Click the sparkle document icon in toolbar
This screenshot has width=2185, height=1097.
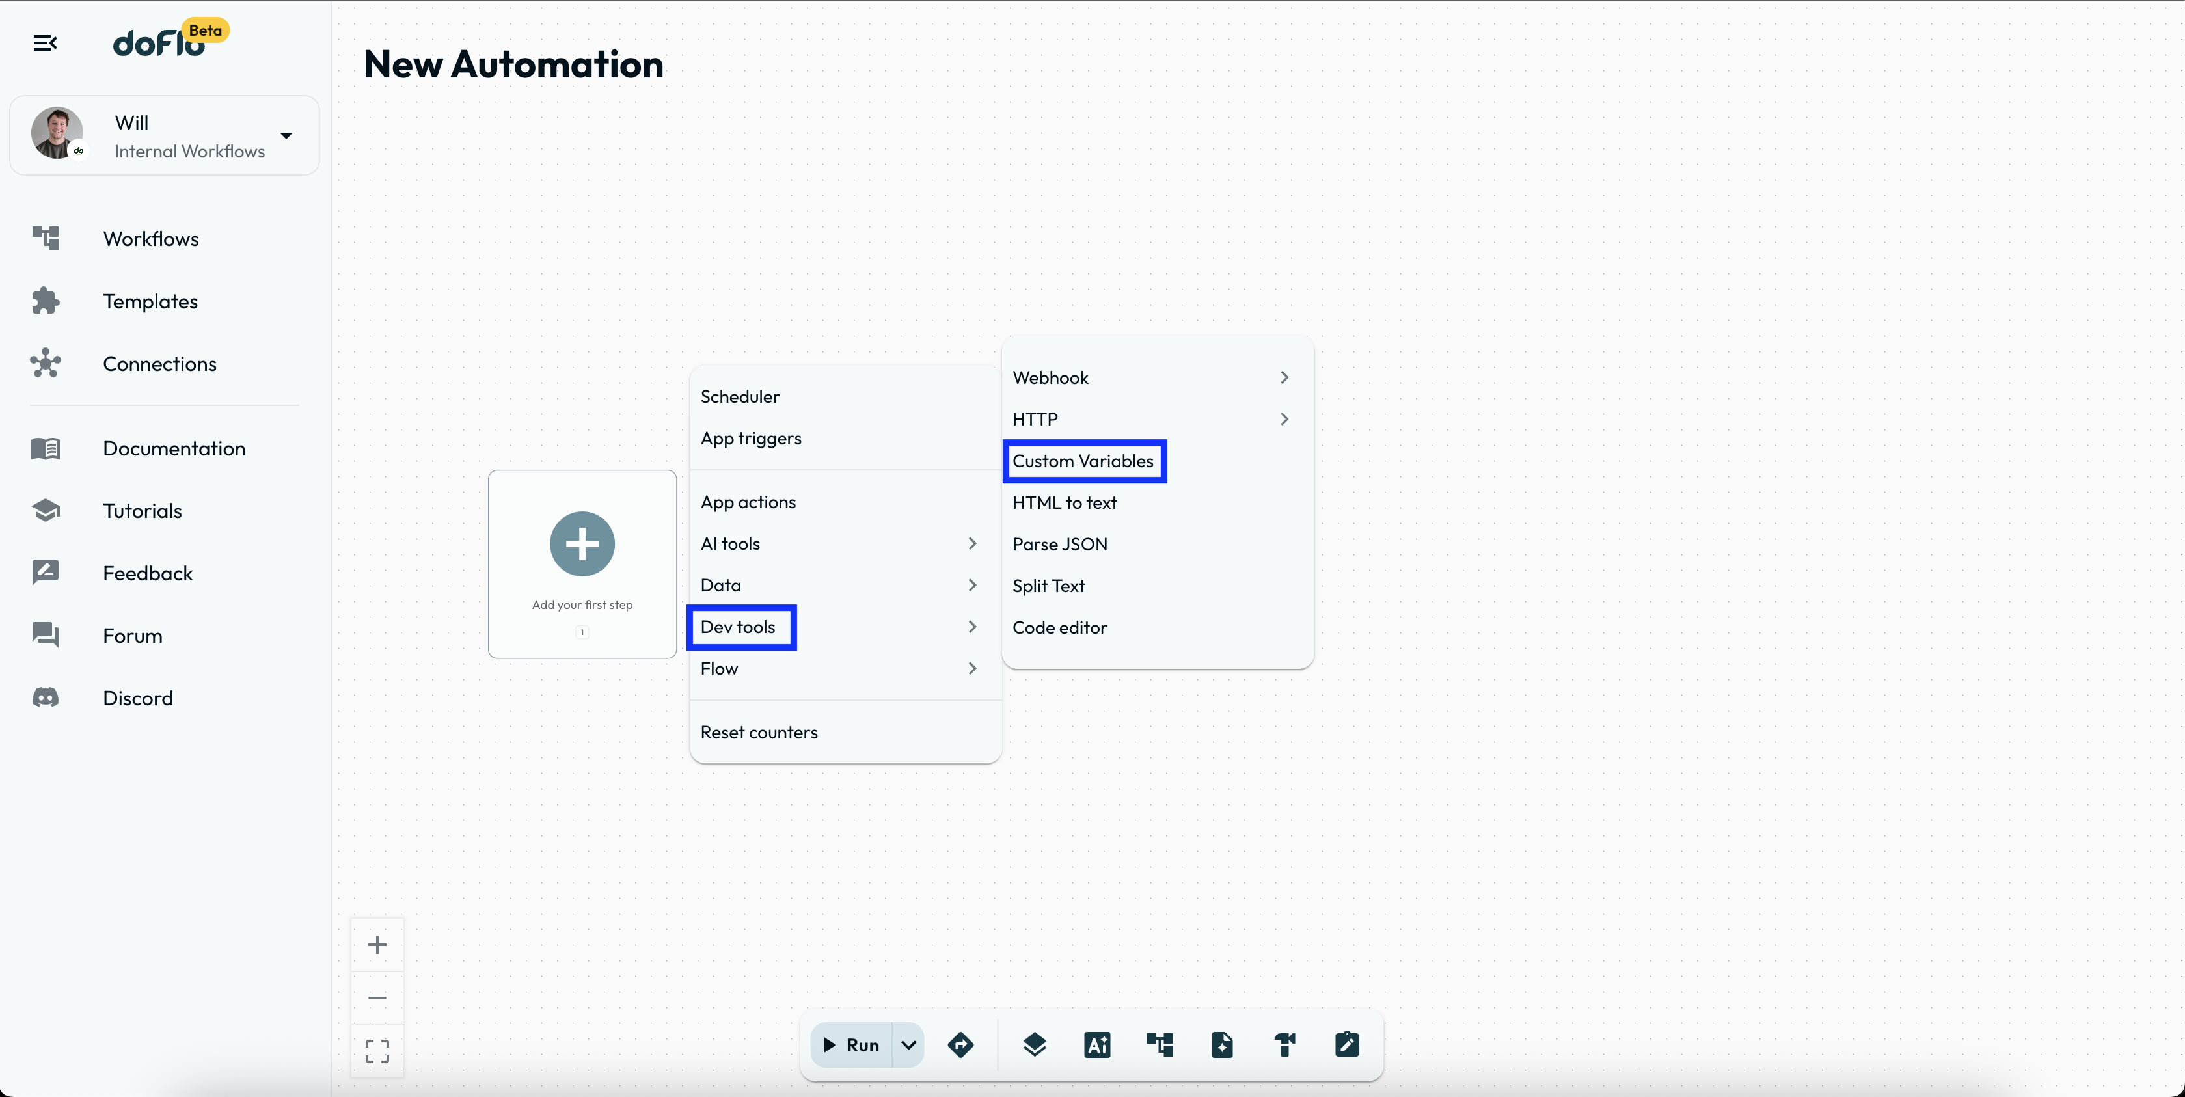(1221, 1044)
